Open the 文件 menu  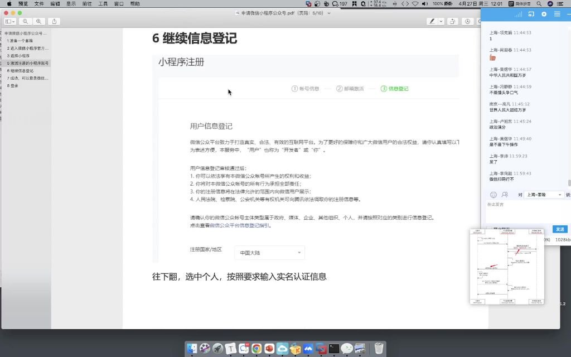39,4
